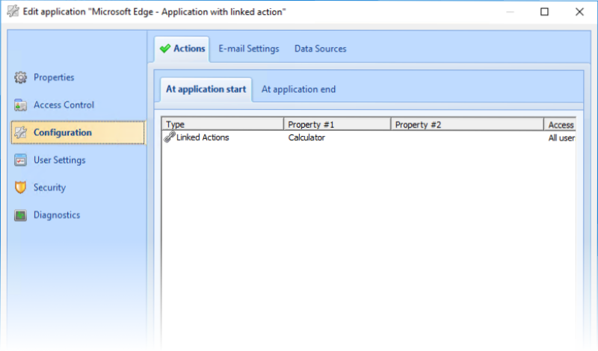Sort list by the Access column header
The height and width of the screenshot is (351, 598).
click(561, 125)
